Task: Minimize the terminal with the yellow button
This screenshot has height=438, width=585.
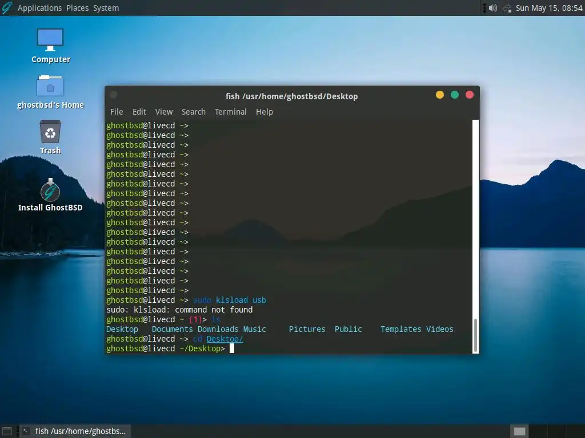Action: coord(440,95)
